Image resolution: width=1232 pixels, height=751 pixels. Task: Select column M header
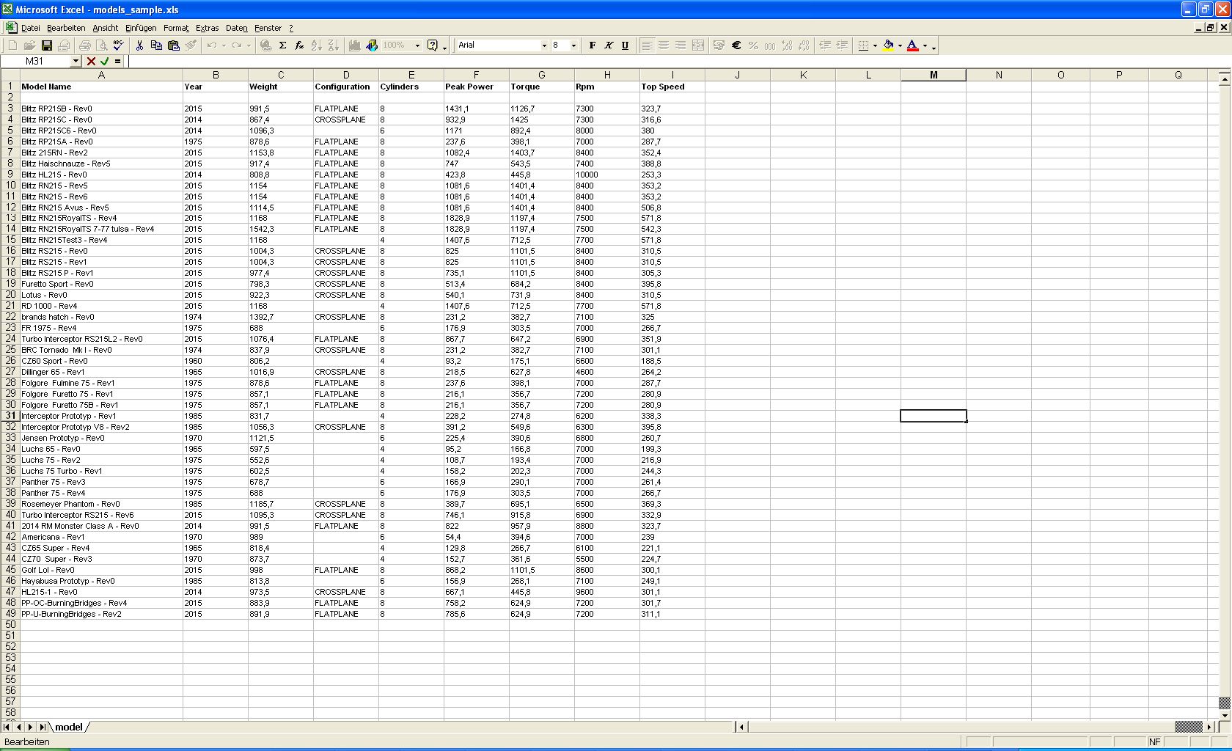point(933,75)
